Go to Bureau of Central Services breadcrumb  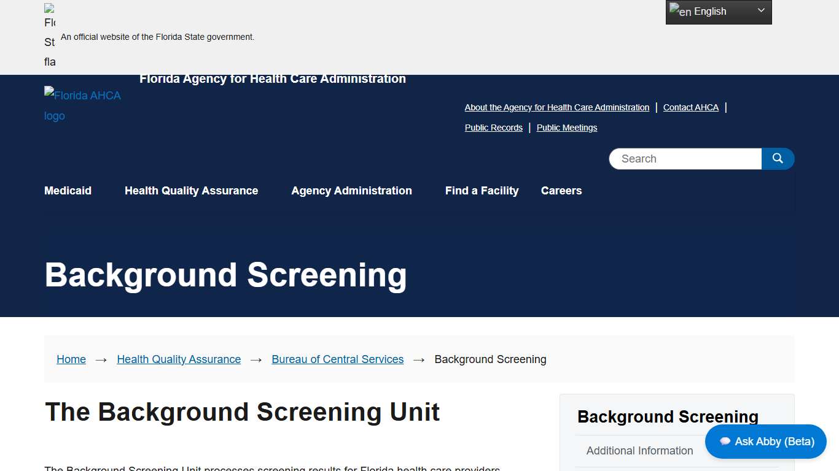pos(337,359)
